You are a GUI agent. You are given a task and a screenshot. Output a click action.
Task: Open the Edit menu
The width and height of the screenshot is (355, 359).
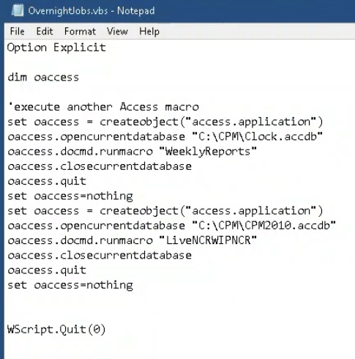click(45, 32)
